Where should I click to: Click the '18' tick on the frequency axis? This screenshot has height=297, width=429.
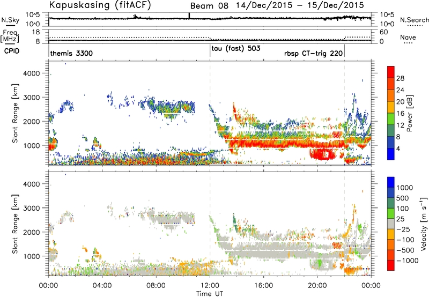point(35,32)
